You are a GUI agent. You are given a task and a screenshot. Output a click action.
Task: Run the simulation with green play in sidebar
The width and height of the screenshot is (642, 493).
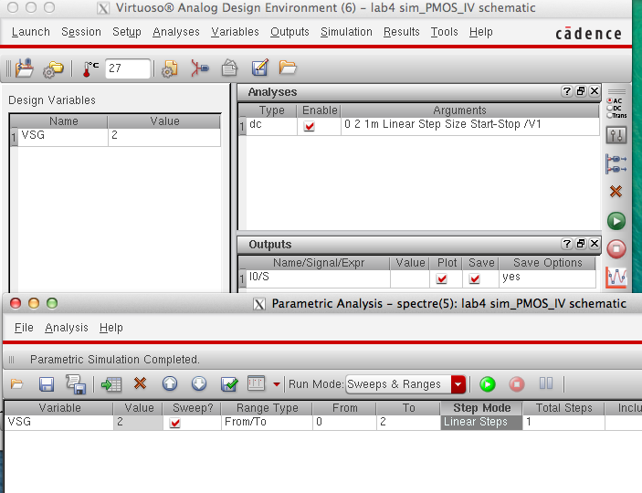(616, 221)
